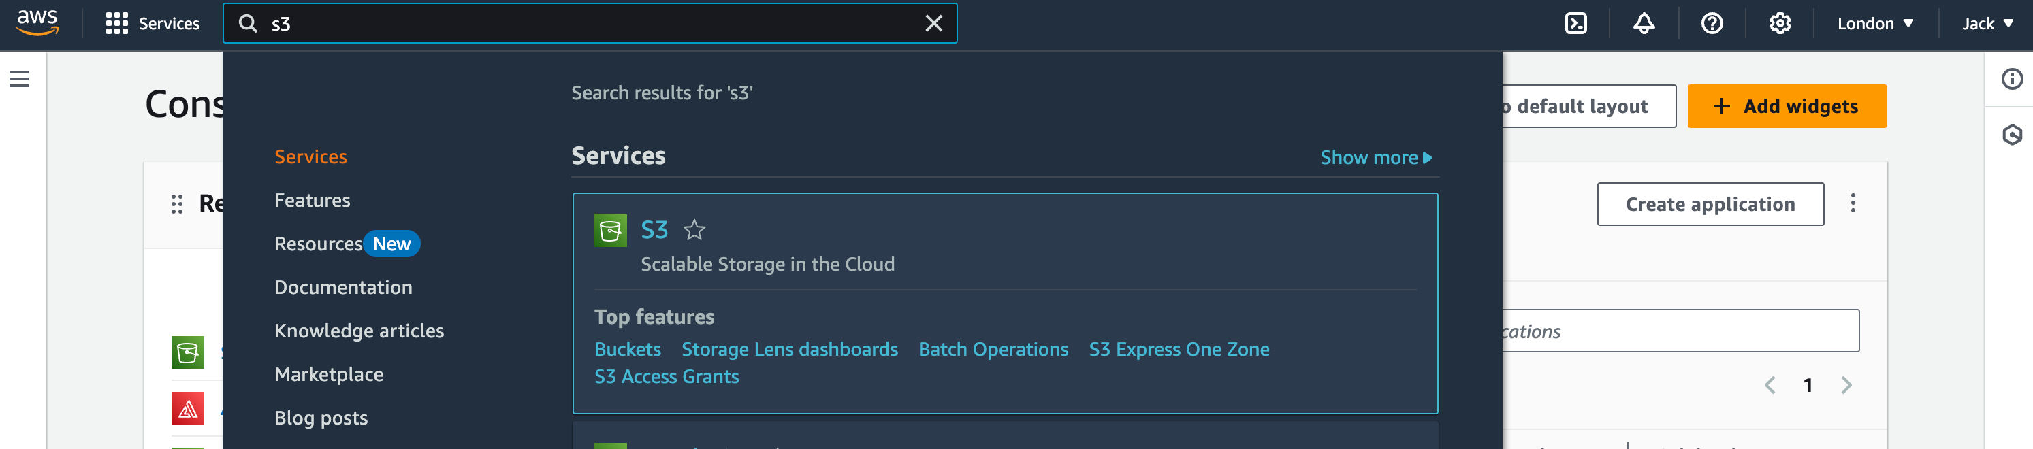The image size is (2033, 449).
Task: Expand Show more services results
Action: [1375, 158]
